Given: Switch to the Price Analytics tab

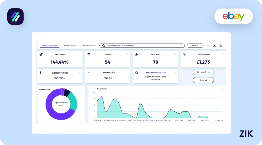Looking at the screenshot, I should click(89, 46).
